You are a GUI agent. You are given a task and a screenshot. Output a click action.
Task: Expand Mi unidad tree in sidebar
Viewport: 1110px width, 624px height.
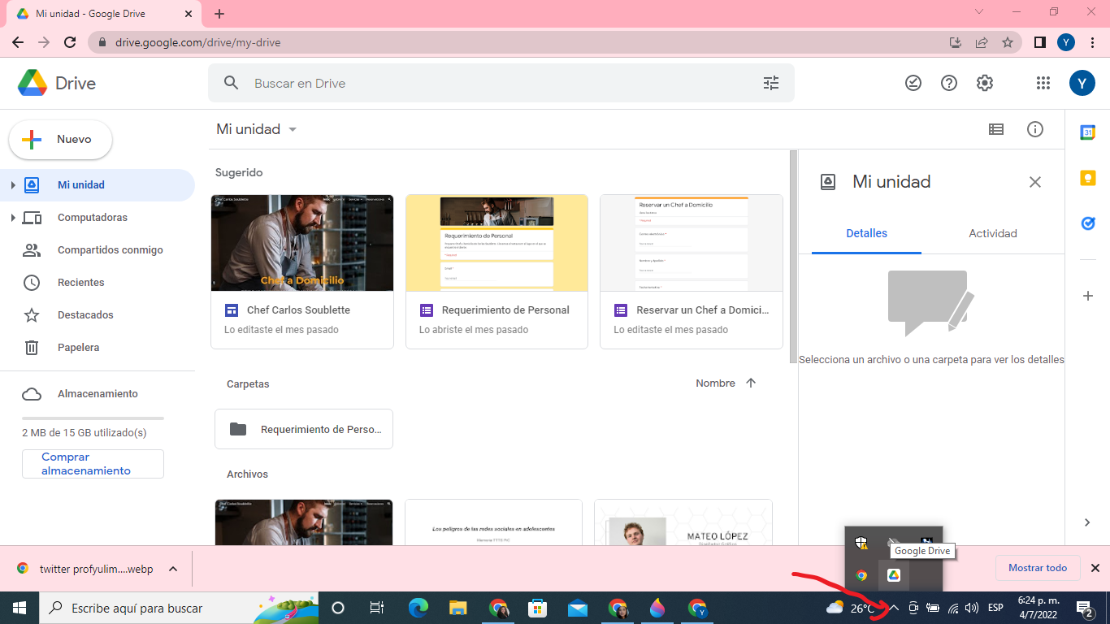[13, 185]
